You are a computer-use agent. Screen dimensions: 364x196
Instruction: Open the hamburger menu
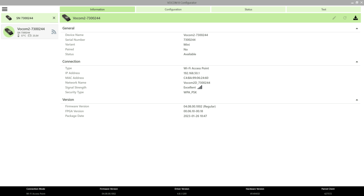coord(5,9)
